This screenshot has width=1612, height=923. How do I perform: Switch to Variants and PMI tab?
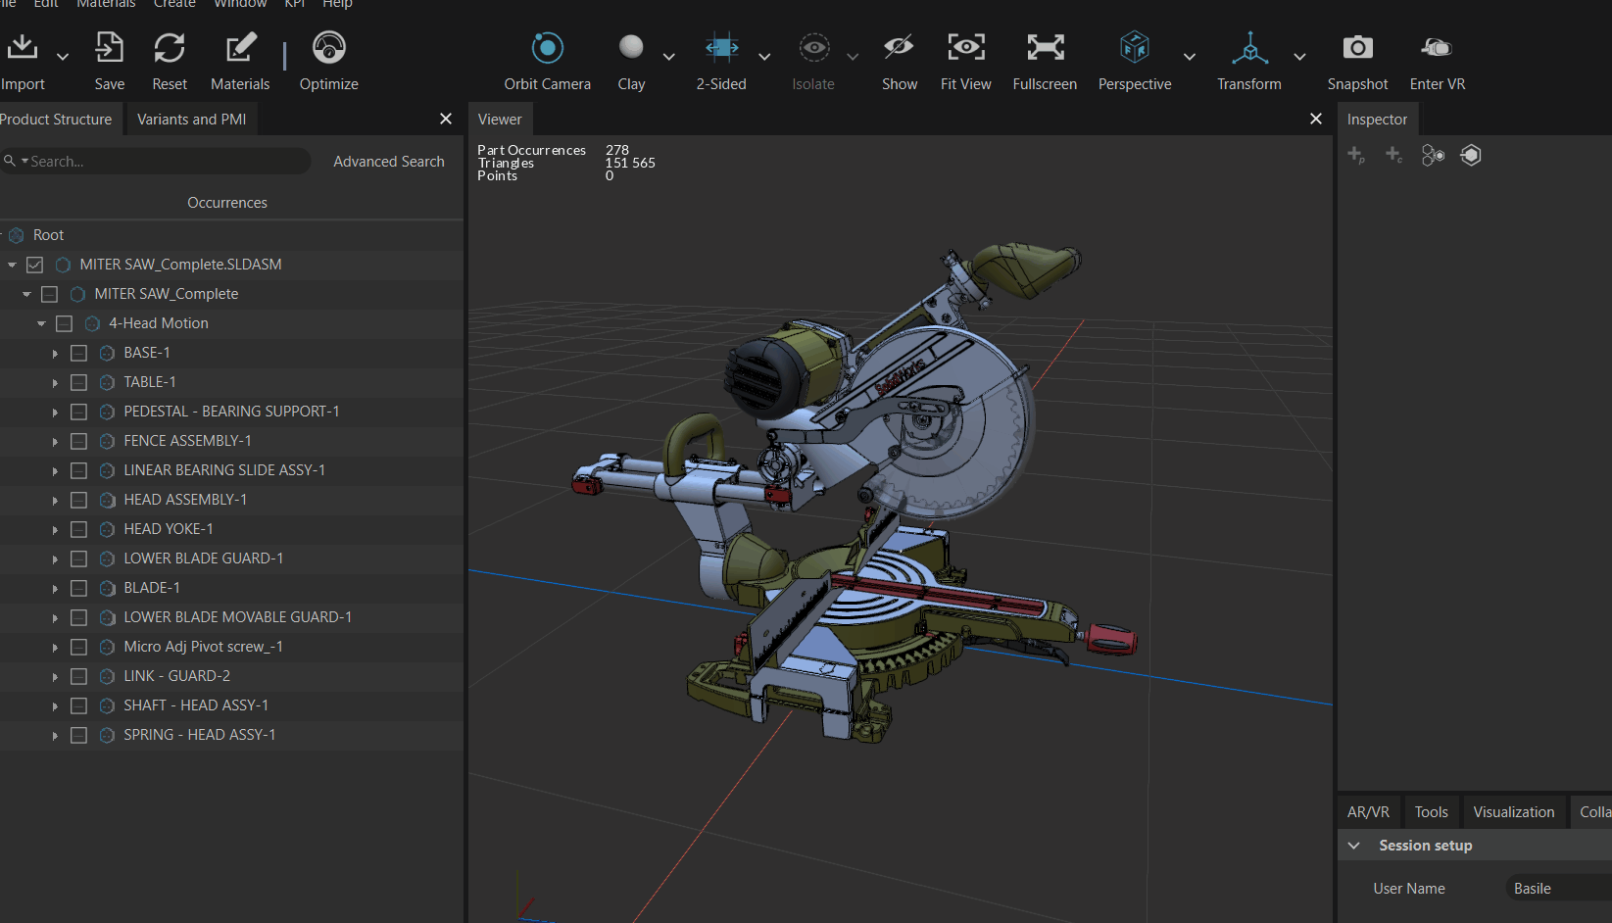191,120
